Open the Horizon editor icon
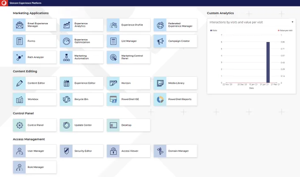Screen dimensions: 300x177 coord(113,83)
